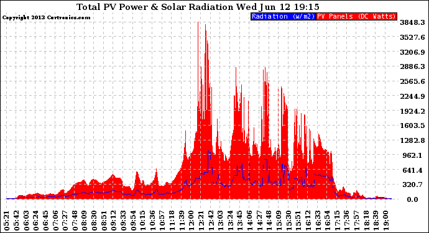Click the 06:24 time label
The width and height of the screenshot is (429, 233).
[x=36, y=221]
